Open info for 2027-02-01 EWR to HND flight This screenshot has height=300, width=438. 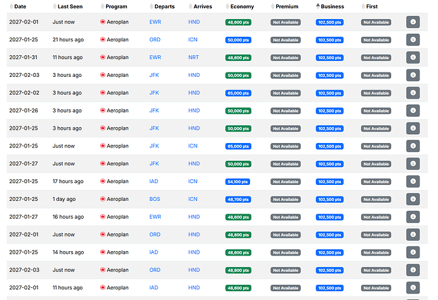tap(413, 22)
